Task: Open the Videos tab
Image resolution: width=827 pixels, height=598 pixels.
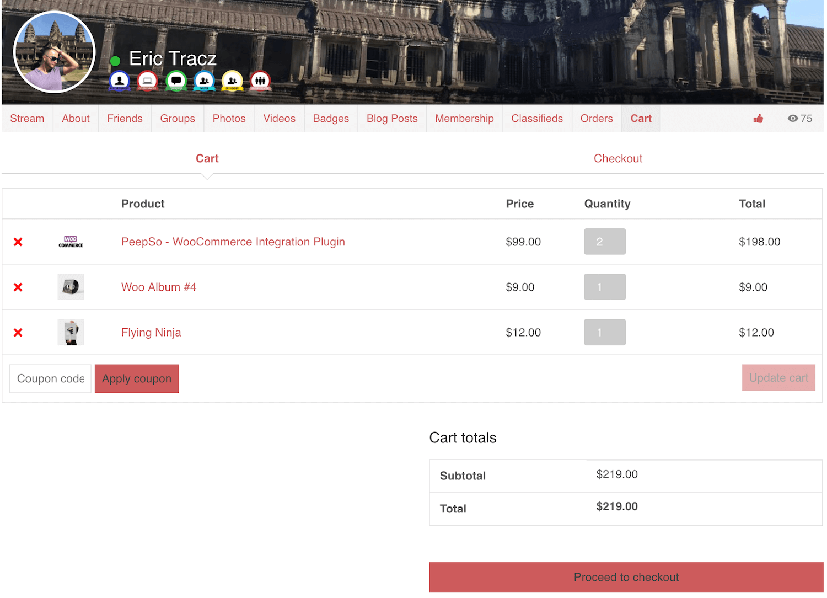Action: [279, 119]
